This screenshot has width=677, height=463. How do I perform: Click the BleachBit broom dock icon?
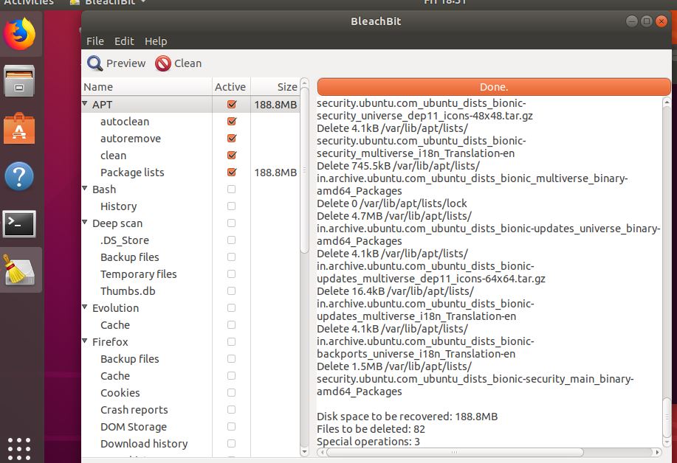(x=19, y=271)
